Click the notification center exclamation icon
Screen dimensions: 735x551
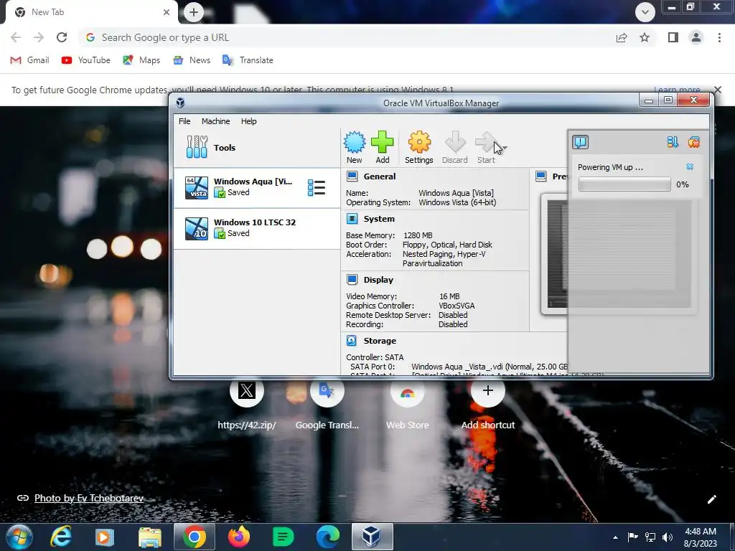580,142
